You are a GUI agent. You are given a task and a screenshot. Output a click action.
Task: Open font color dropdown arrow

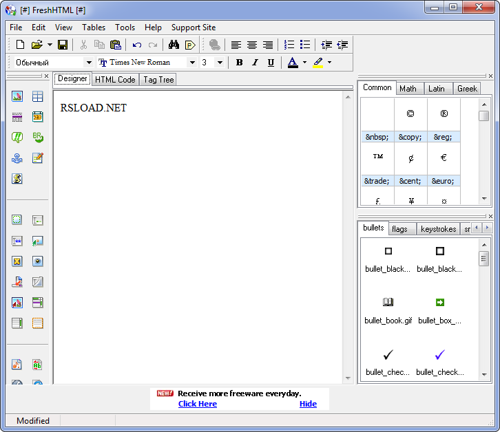point(304,63)
